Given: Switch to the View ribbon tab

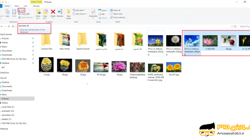Looking at the screenshot, I should [x=25, y=6].
